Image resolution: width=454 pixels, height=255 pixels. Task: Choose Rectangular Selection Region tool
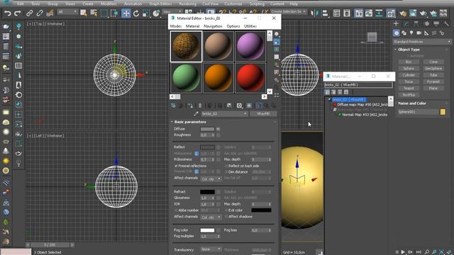click(x=104, y=13)
